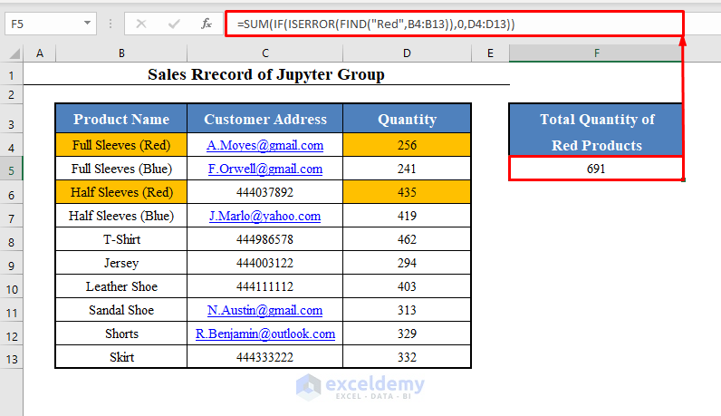Click the Cancel (X) formula bar icon

click(141, 24)
